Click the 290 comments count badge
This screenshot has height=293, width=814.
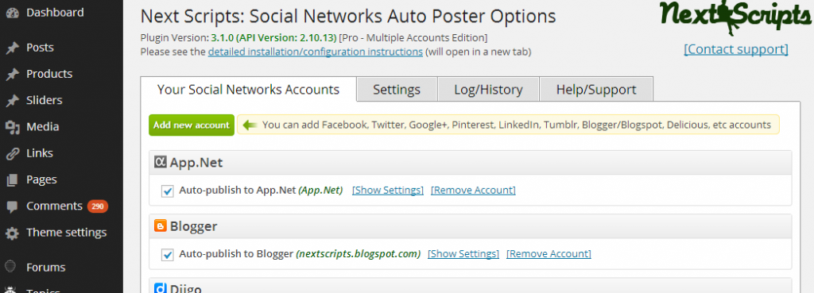coord(98,206)
